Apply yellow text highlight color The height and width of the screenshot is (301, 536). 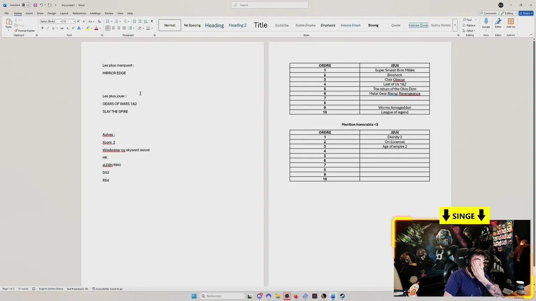click(x=88, y=28)
